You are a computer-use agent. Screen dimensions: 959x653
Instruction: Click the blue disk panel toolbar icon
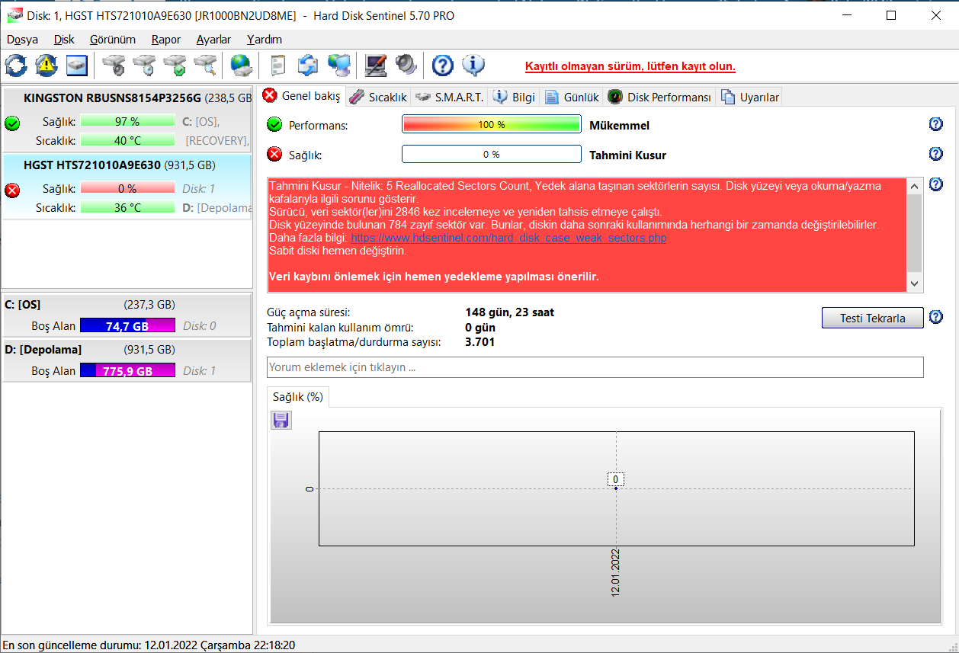[x=77, y=66]
